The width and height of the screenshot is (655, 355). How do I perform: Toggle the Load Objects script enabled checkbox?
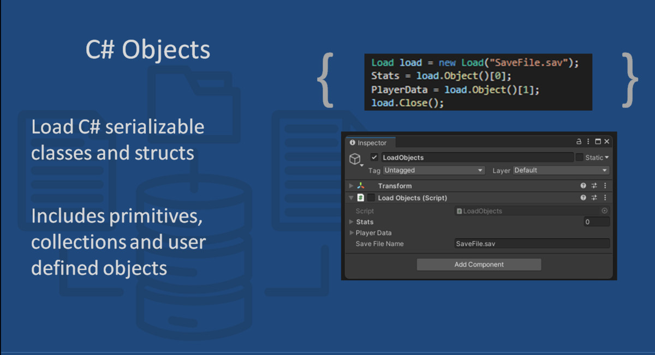click(x=371, y=198)
